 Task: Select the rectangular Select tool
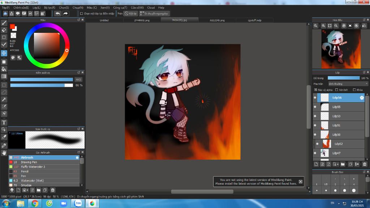(x=4, y=85)
